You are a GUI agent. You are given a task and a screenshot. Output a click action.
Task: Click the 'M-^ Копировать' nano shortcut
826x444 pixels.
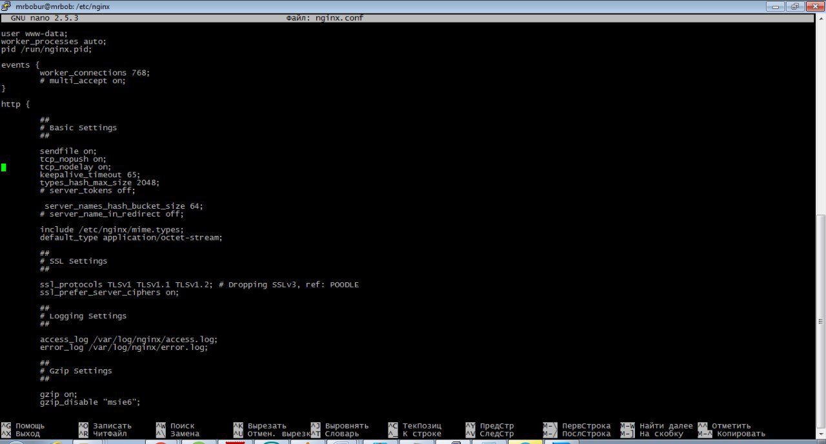(x=732, y=433)
